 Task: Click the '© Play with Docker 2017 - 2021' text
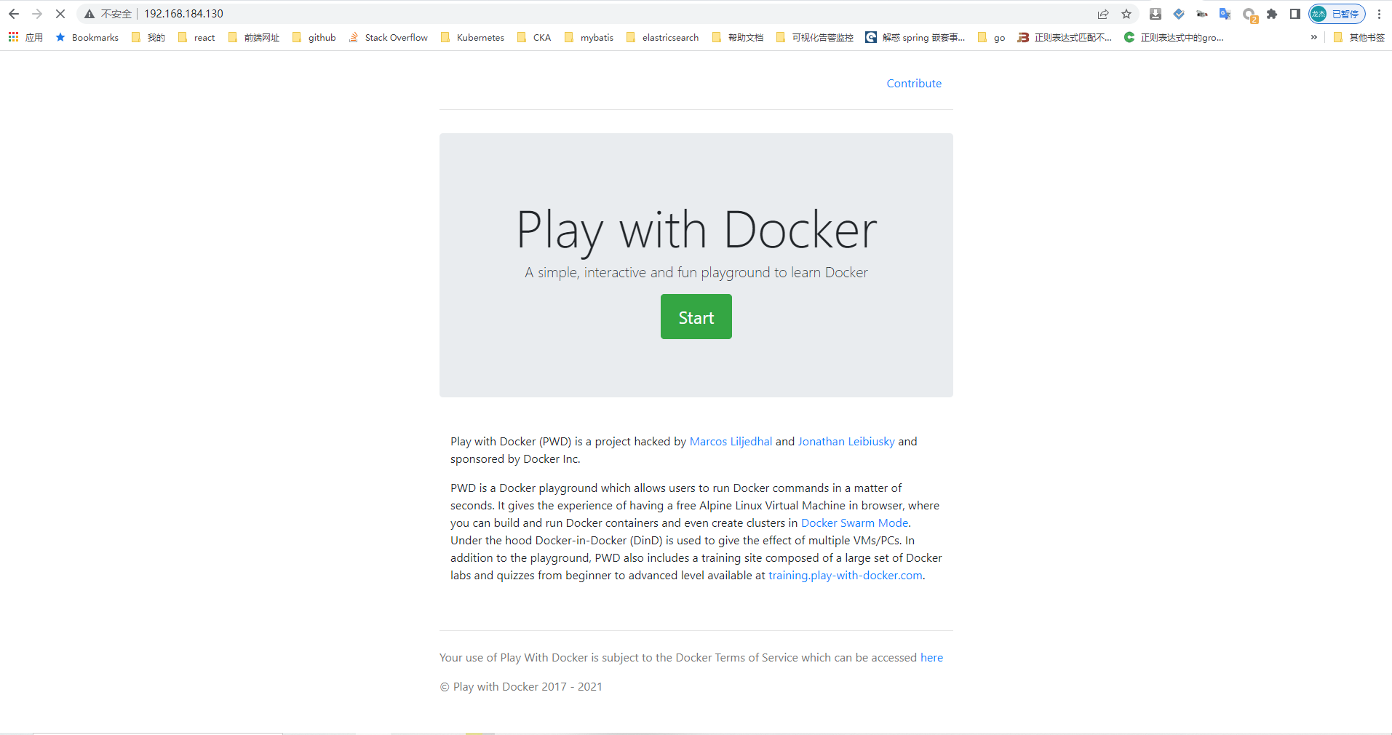(x=521, y=687)
